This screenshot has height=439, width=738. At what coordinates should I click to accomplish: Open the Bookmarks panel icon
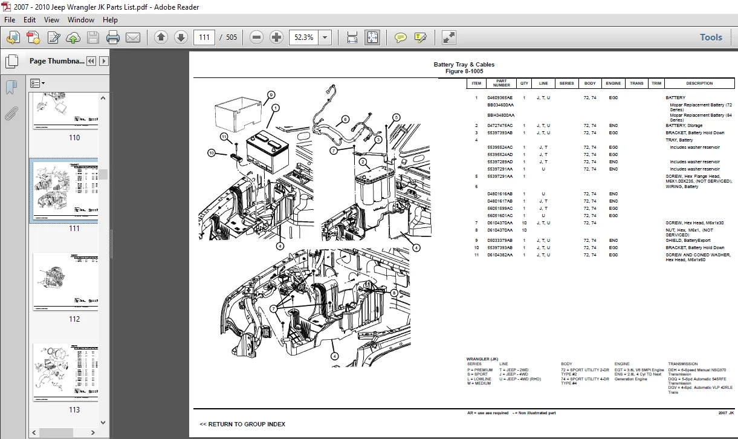pos(11,88)
